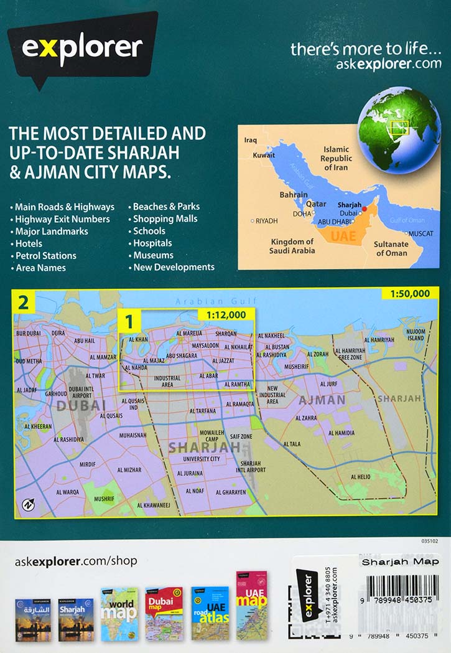Click the 'Schools' bullet
This screenshot has width=451, height=653.
149,231
